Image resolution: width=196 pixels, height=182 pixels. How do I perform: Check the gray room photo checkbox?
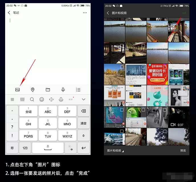(x=165, y=110)
